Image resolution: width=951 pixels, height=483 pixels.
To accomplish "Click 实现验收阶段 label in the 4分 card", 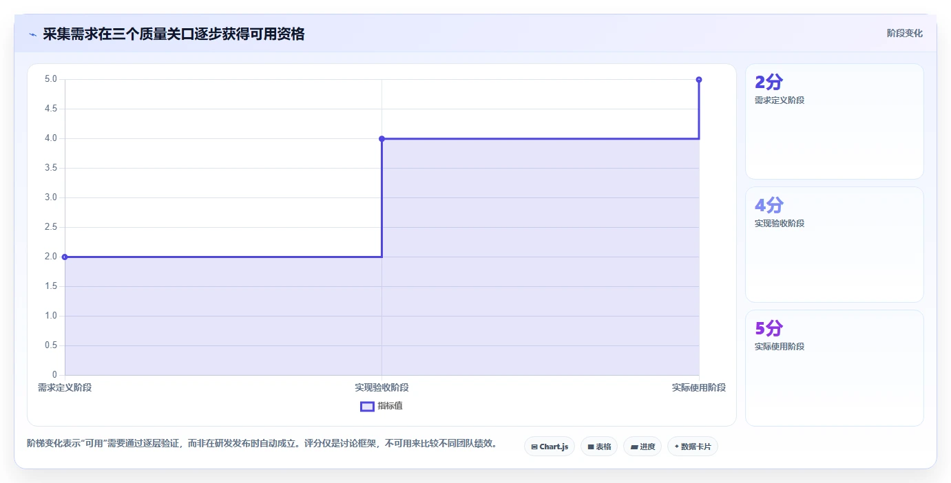I will pos(780,224).
